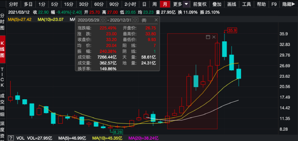
Task: Open the 叠加 overlay menu
Action: [x=217, y=4]
